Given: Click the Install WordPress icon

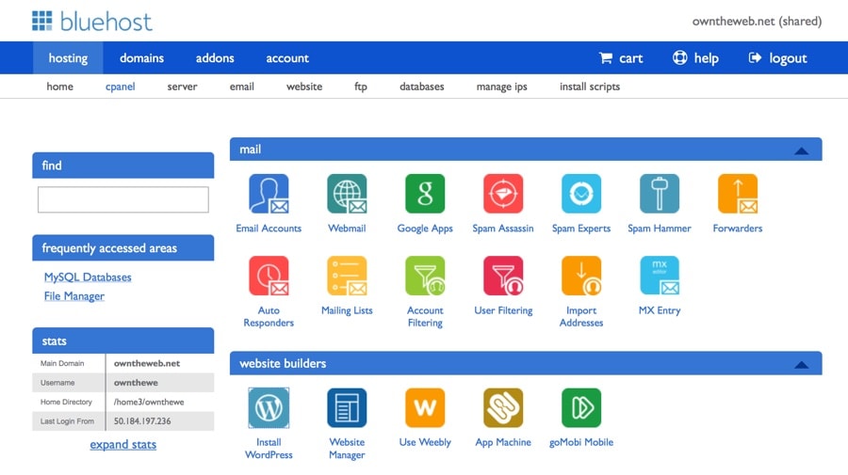Looking at the screenshot, I should [269, 407].
